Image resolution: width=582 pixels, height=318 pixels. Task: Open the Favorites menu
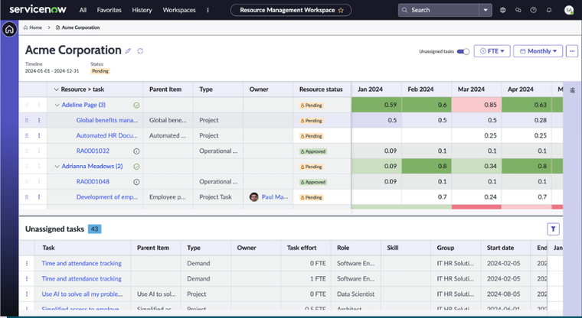[109, 11]
